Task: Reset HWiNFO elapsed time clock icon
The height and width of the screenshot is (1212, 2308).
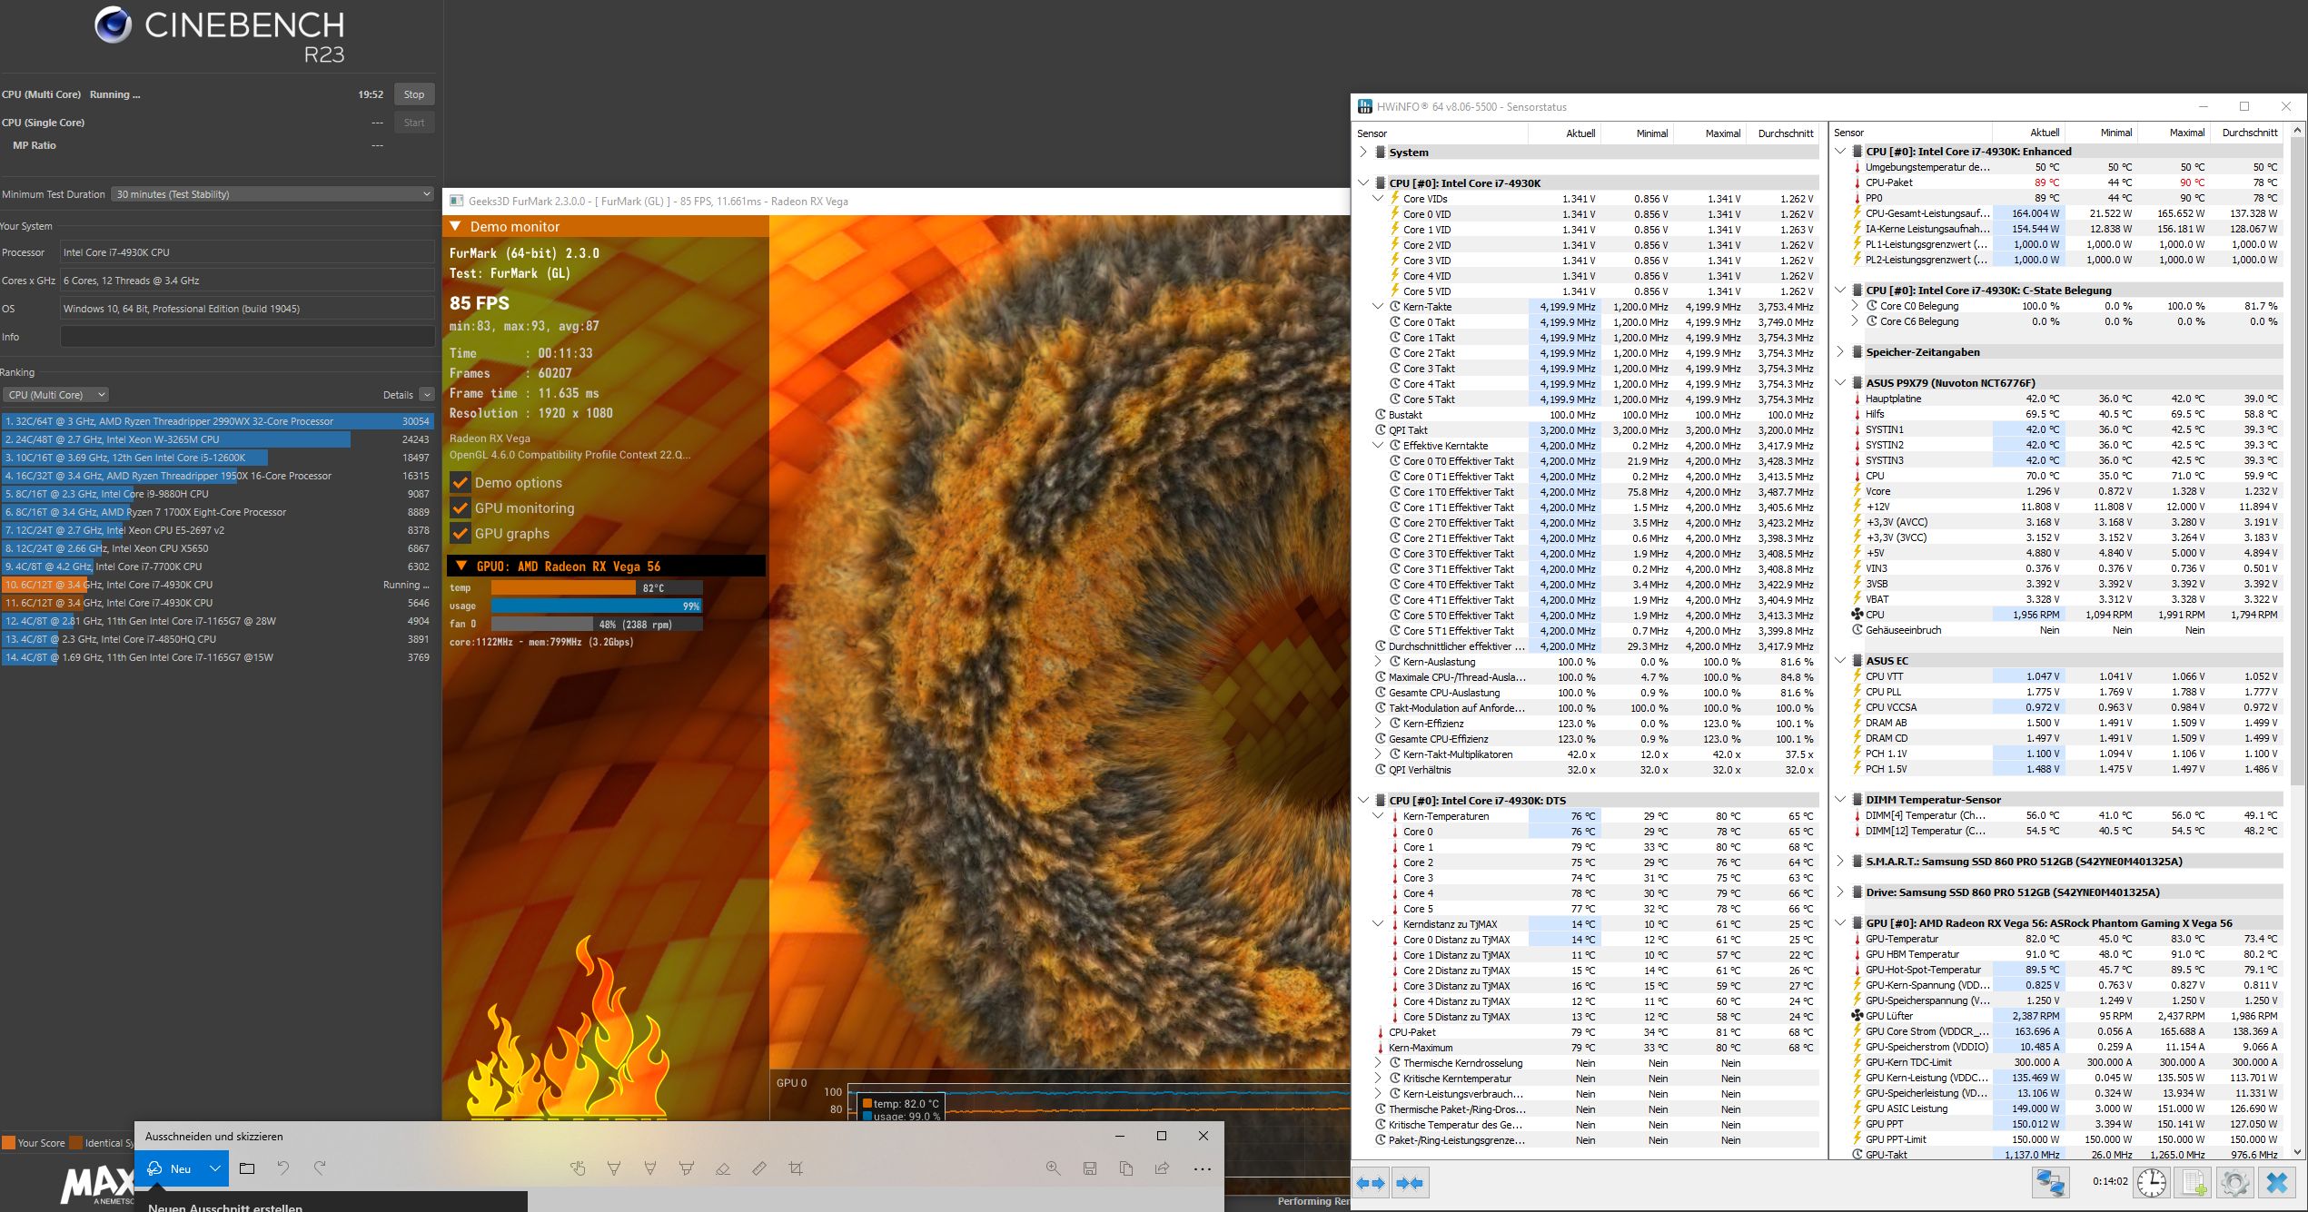Action: click(2151, 1183)
